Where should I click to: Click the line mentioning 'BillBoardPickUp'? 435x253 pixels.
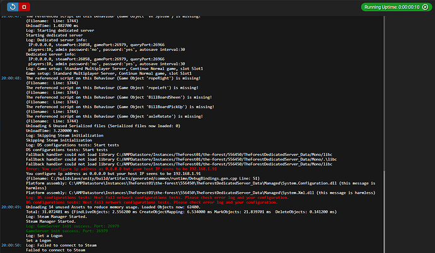click(120, 107)
